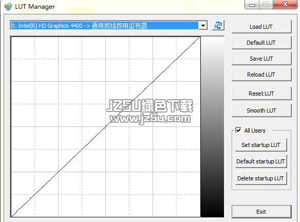Click the Reload LUT button
This screenshot has height=222, width=300.
point(261,75)
